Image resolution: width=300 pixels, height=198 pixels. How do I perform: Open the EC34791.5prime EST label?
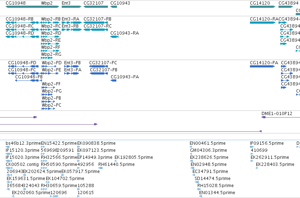pos(210,172)
